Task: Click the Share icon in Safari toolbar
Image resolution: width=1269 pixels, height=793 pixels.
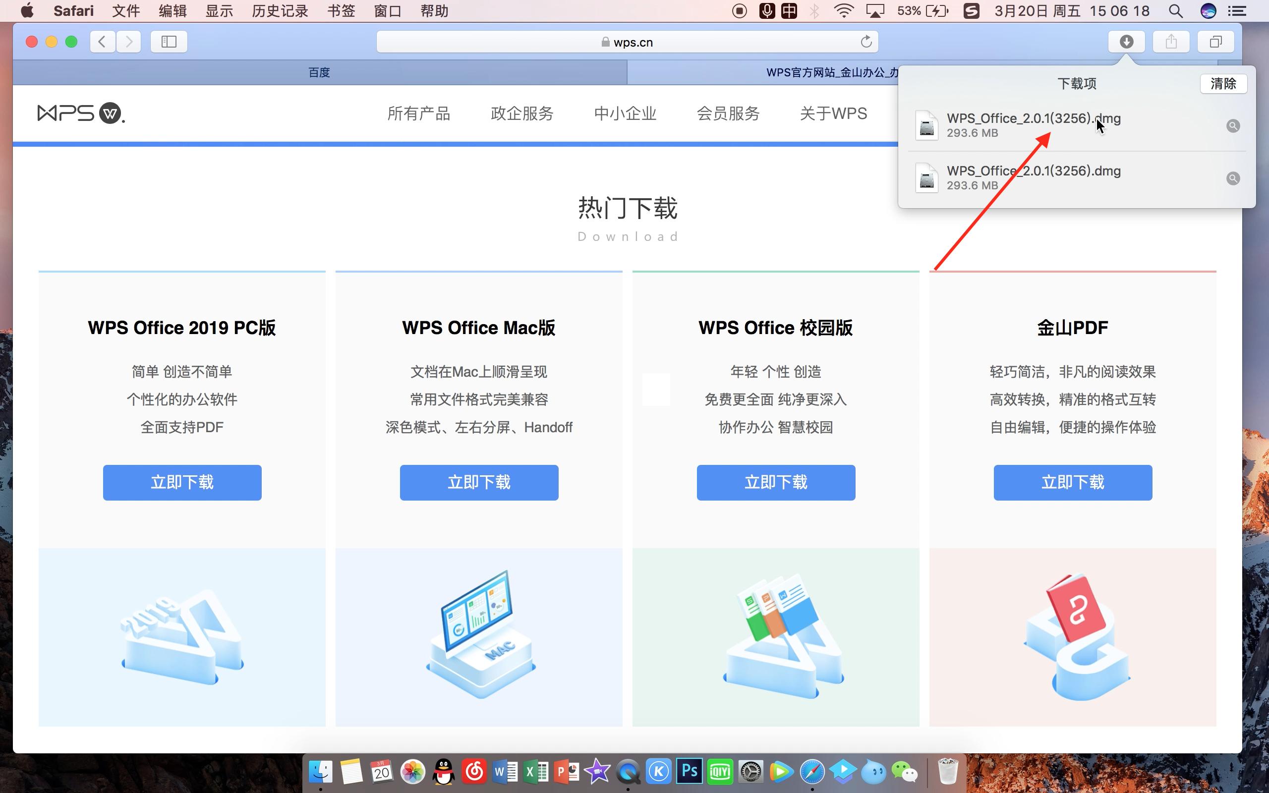Action: click(1171, 42)
